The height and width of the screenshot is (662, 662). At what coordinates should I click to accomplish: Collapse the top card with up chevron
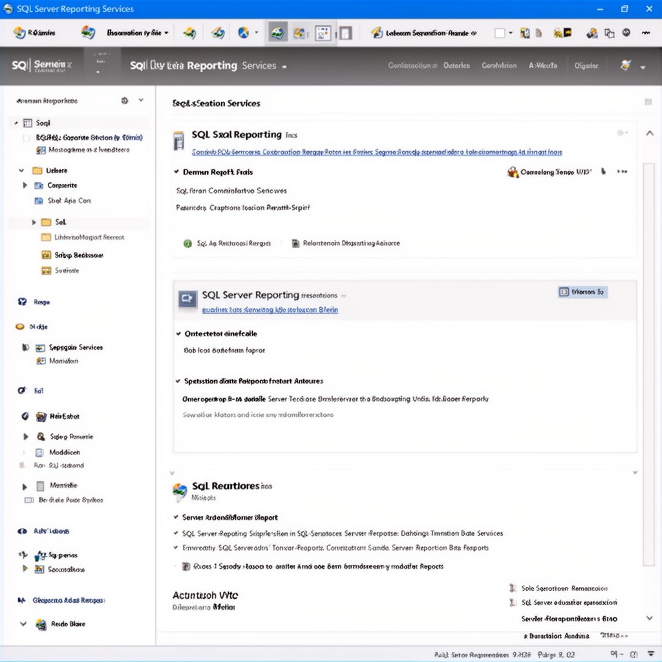pos(650,133)
